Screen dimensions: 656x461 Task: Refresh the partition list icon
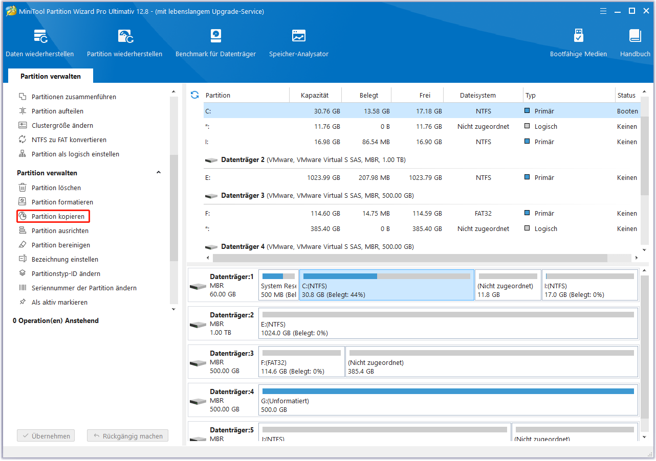coord(194,95)
